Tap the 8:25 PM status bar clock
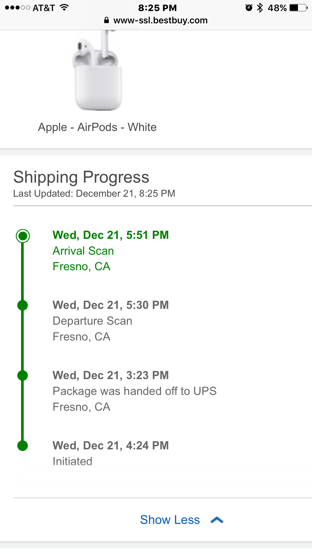 [158, 8]
